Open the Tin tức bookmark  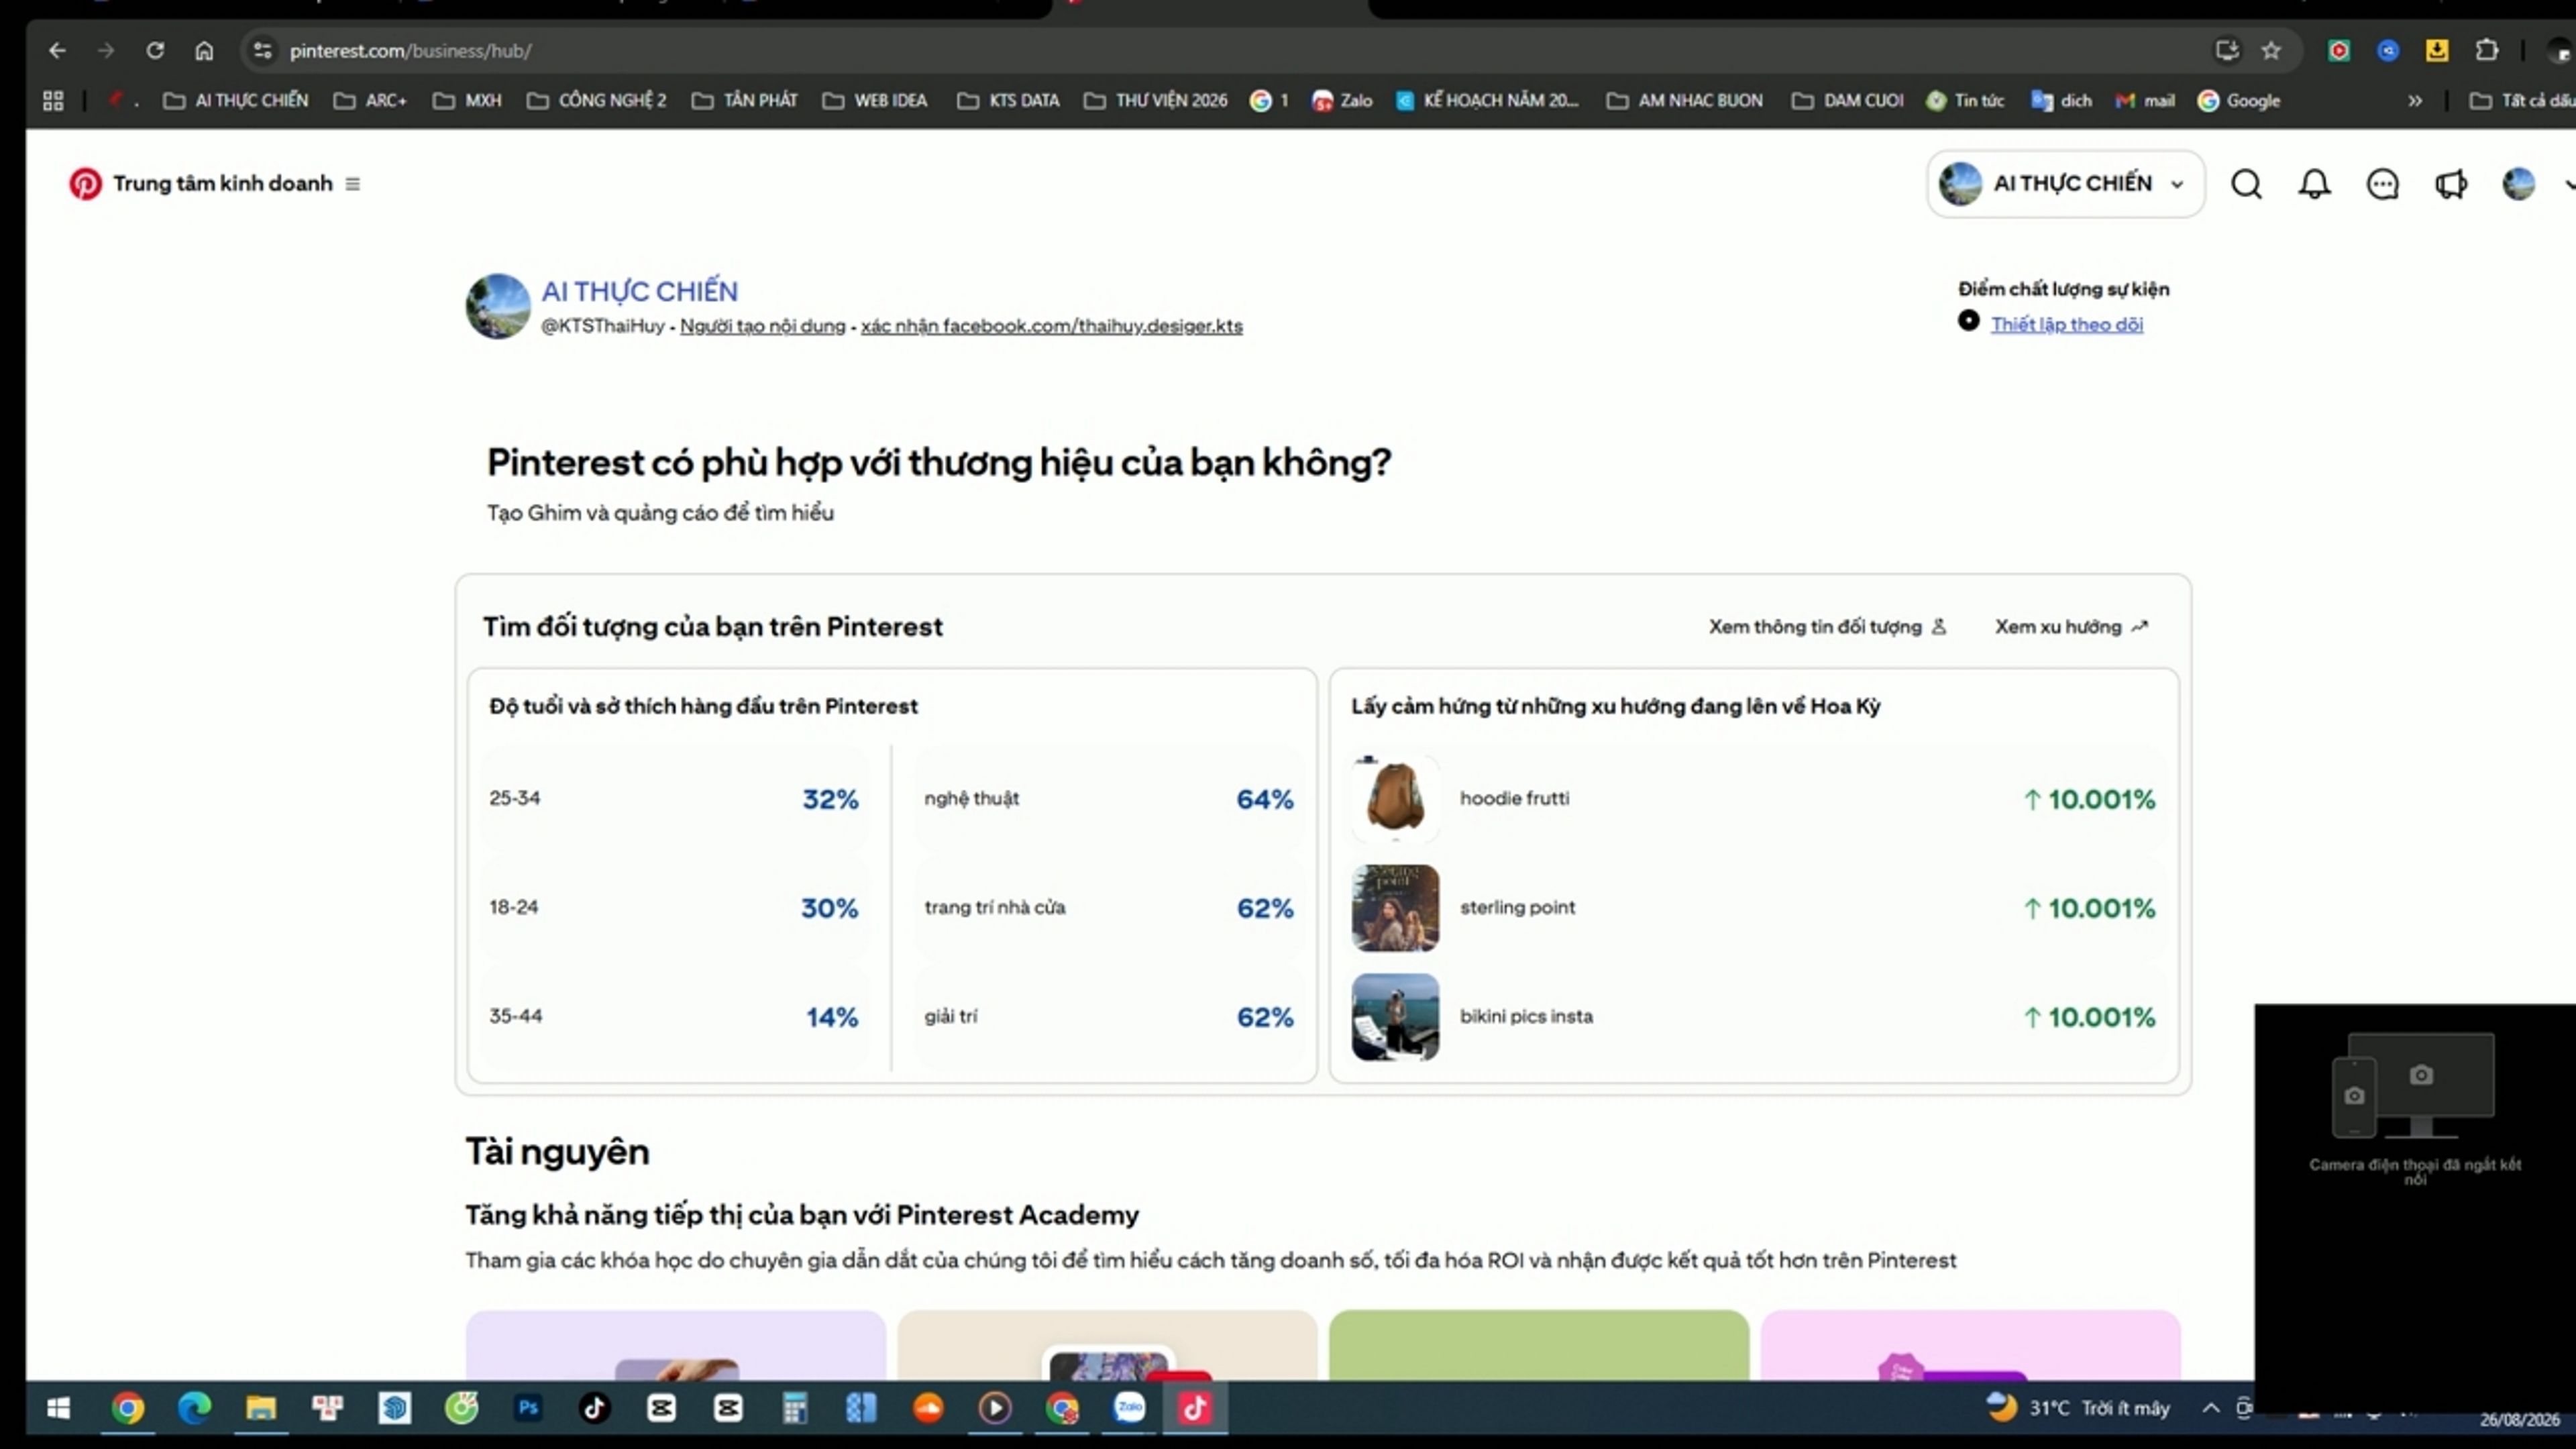(x=1965, y=100)
